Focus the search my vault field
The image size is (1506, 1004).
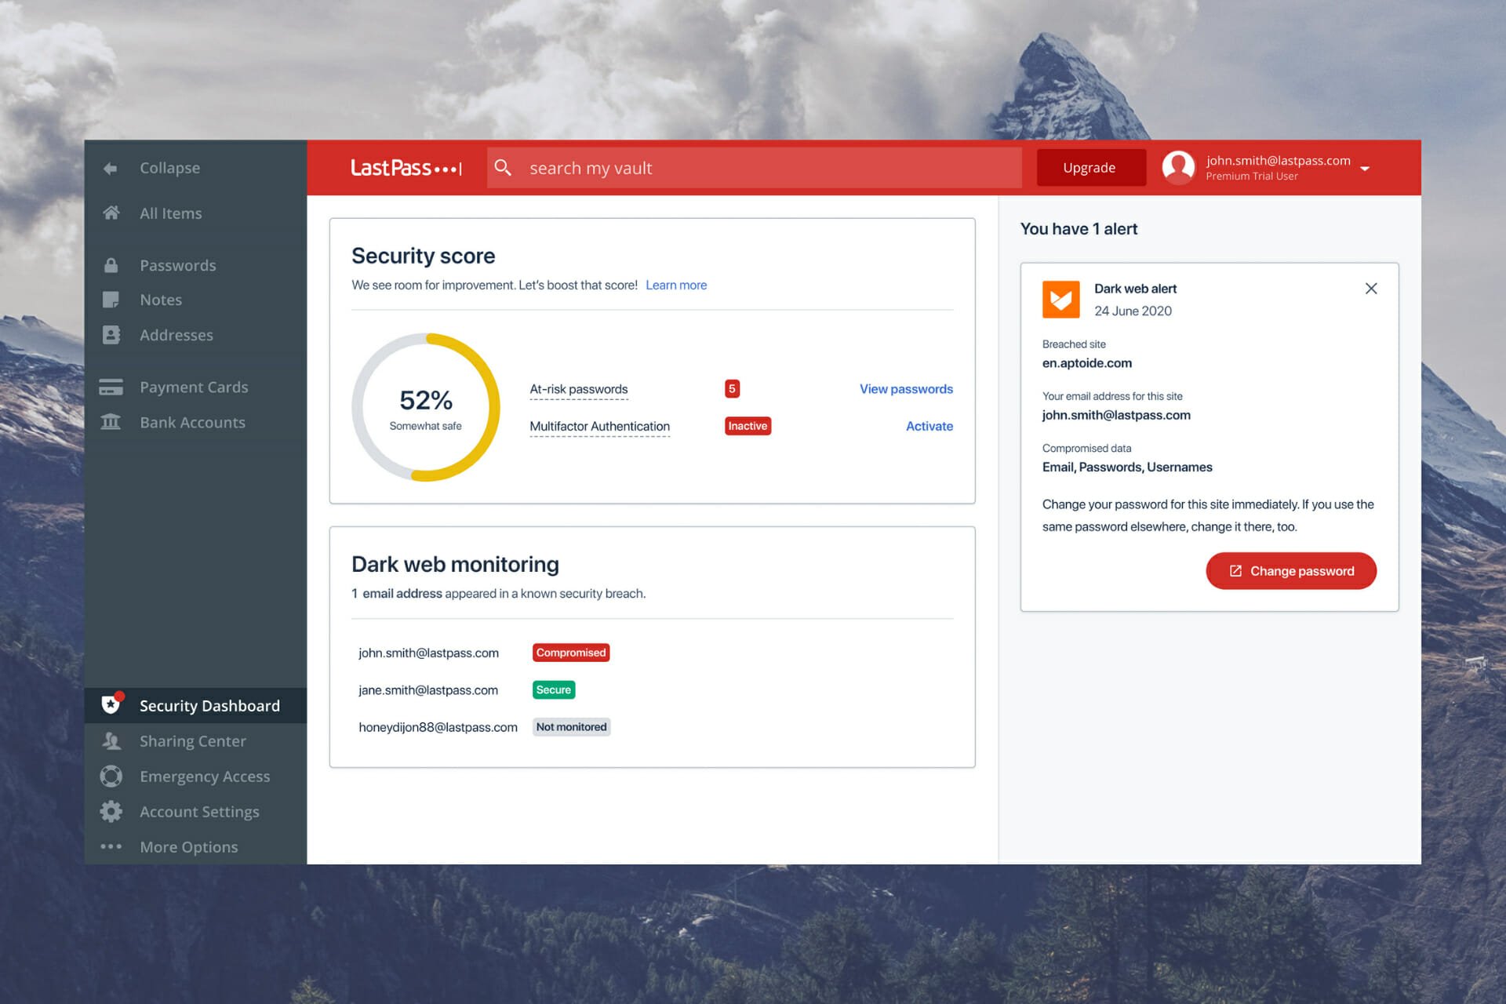pyautogui.click(x=754, y=168)
